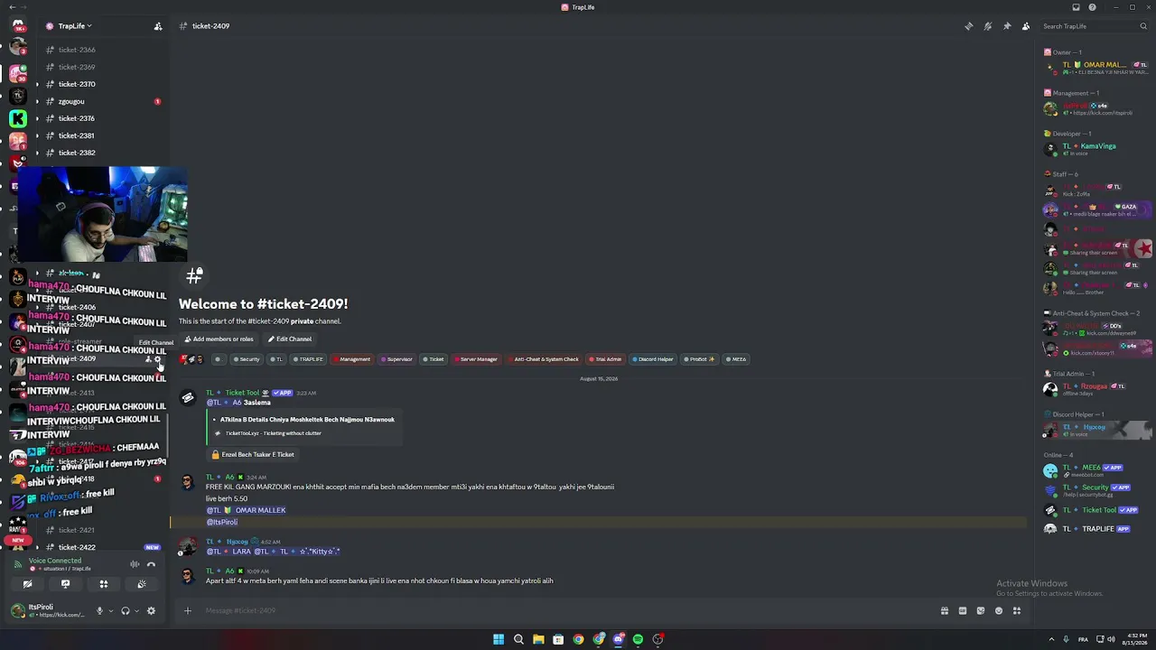Turn on camera in voice panel
The image size is (1156, 650).
click(27, 584)
